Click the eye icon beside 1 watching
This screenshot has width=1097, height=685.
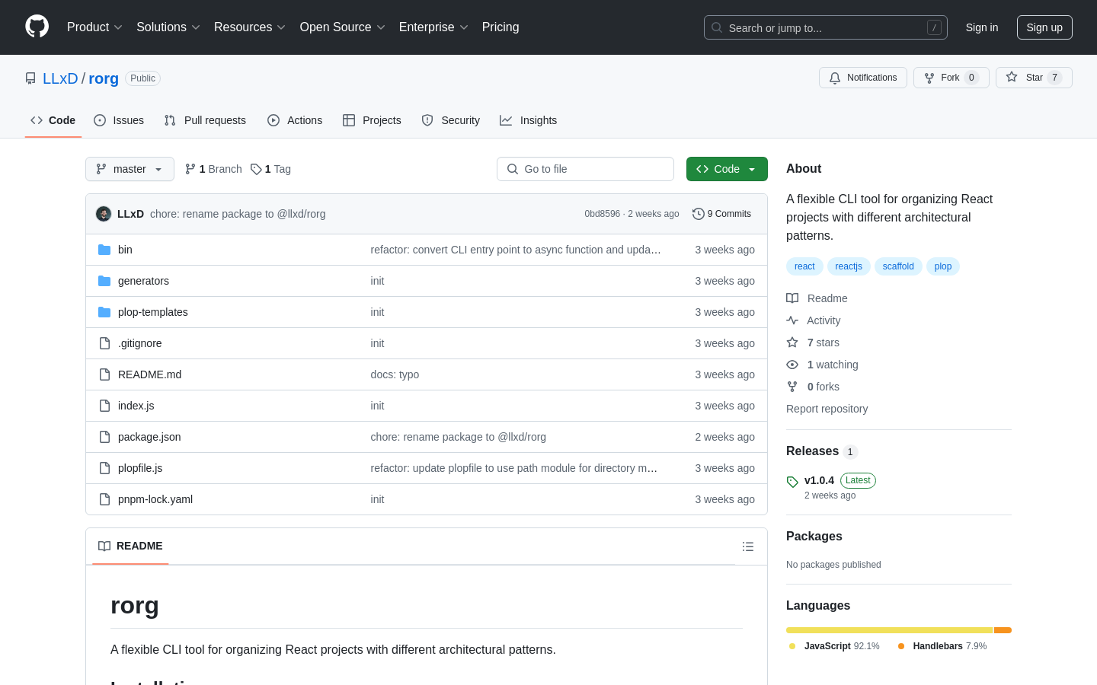pyautogui.click(x=792, y=365)
